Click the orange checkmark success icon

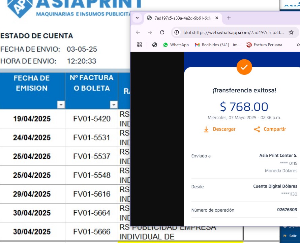pos(244,67)
